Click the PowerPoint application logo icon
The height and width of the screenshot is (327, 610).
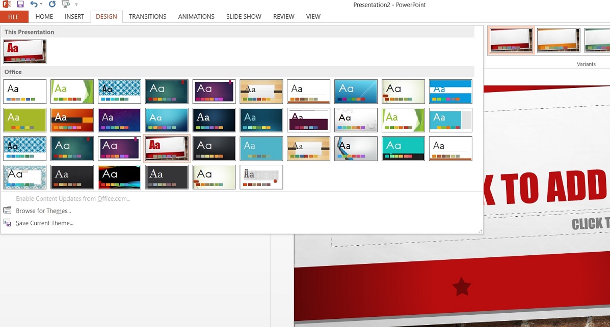tap(7, 5)
